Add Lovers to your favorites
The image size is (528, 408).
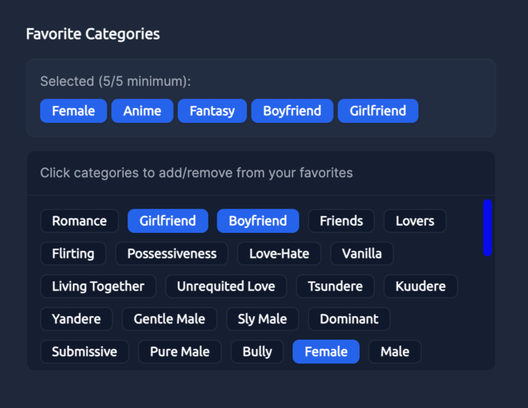tap(415, 221)
